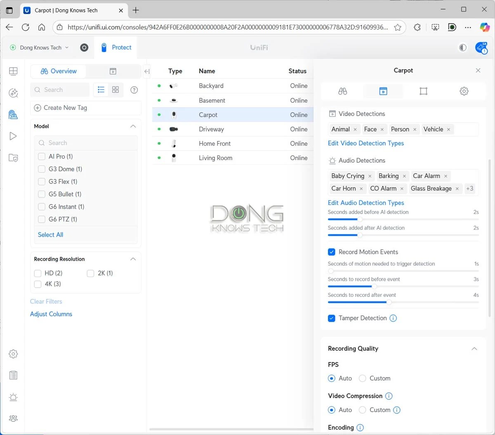The width and height of the screenshot is (495, 435).
Task: Switch to the recordings view tab next to Overview
Action: [x=113, y=71]
